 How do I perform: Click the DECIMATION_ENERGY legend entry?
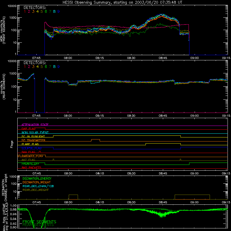coord(37,178)
